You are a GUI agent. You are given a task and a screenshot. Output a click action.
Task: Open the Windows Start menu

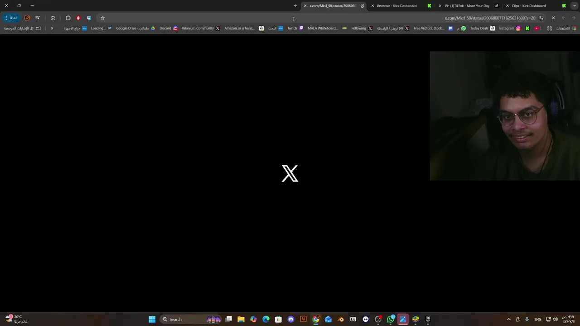152,319
